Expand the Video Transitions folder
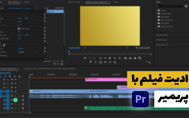The width and height of the screenshot is (189, 118). [x=156, y=26]
